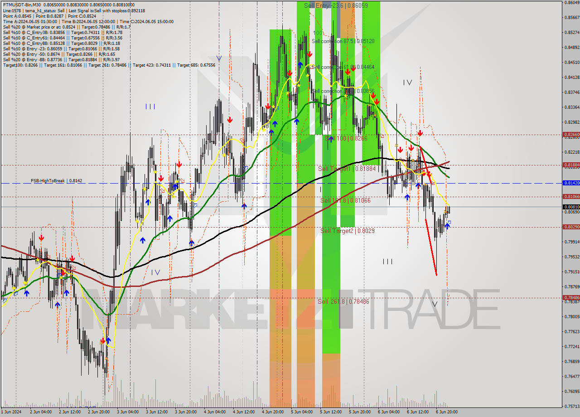Click '4 Jun 12:00' on the time axis
This screenshot has width=580, height=417.
pyautogui.click(x=243, y=412)
